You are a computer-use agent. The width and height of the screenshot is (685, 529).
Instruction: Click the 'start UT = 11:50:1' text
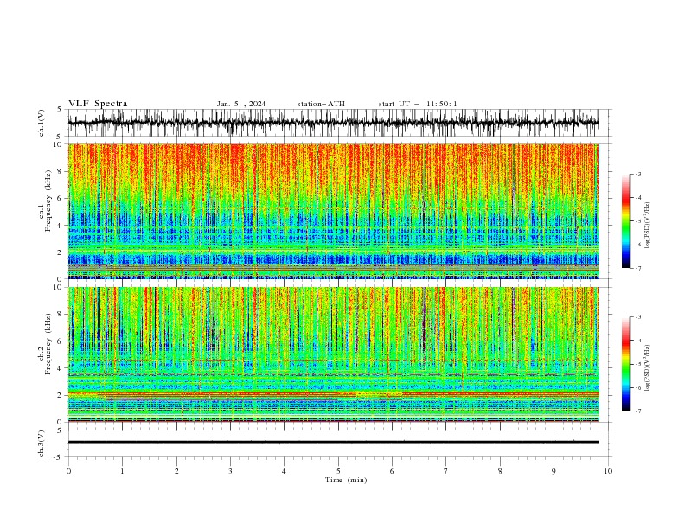pos(418,104)
